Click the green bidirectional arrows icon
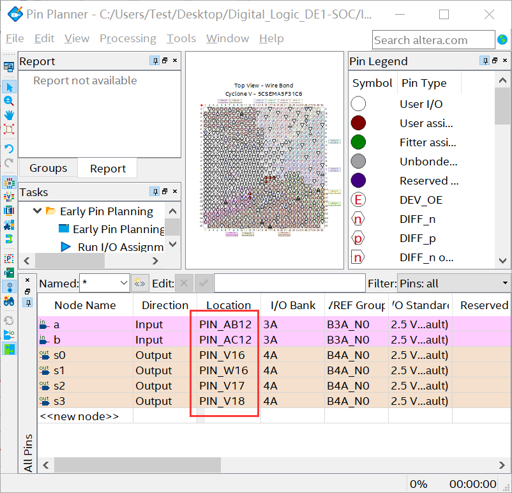The image size is (512, 493). [x=9, y=349]
